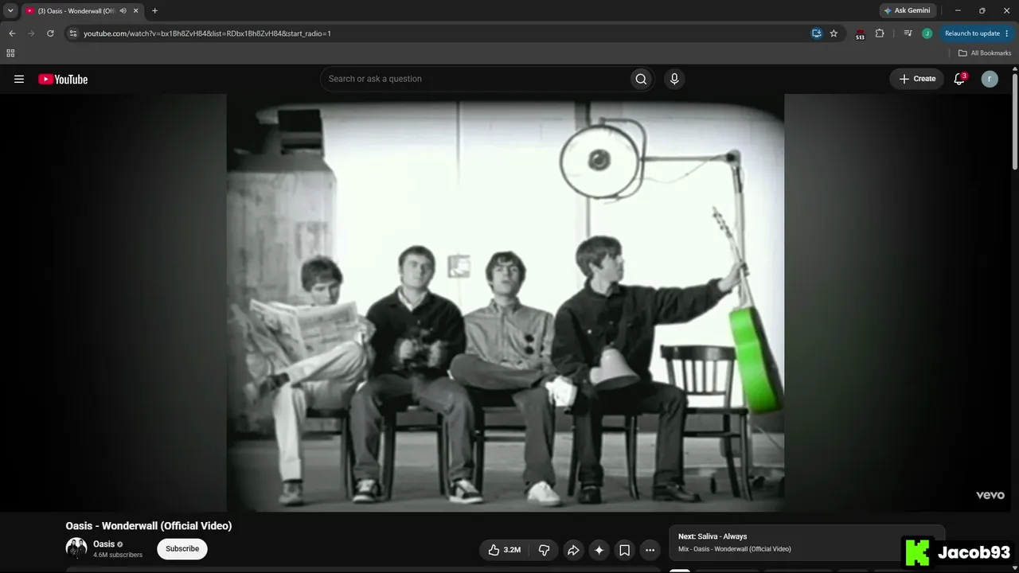Click the Wonderwall video player
The width and height of the screenshot is (1019, 573).
click(x=506, y=302)
